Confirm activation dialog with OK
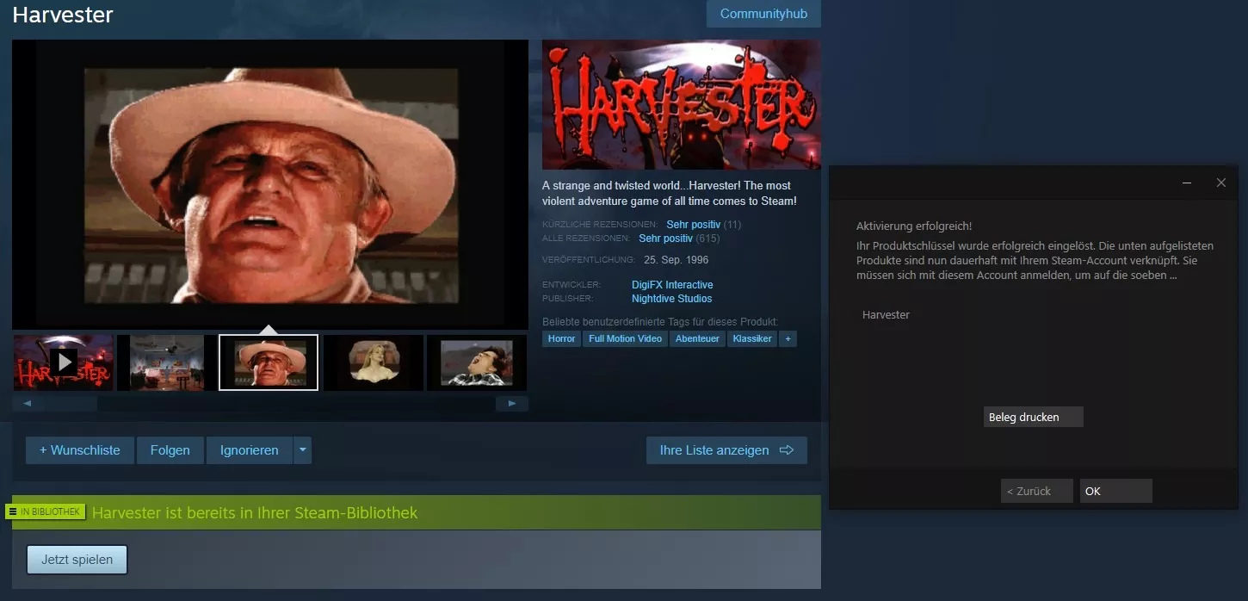 coord(1115,491)
